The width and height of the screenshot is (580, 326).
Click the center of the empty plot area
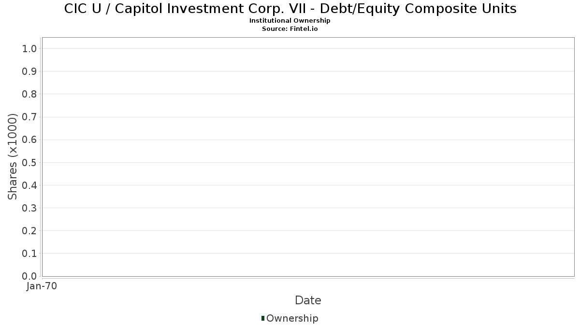[308, 157]
